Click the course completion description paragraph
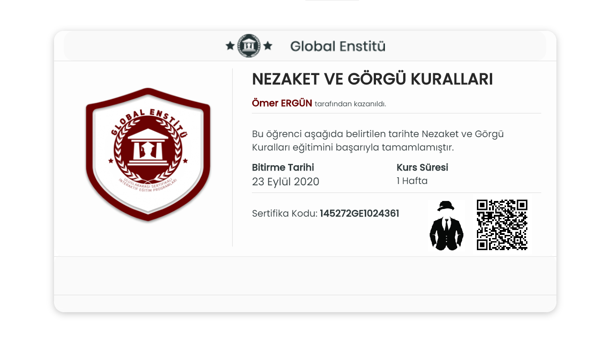 pos(378,141)
